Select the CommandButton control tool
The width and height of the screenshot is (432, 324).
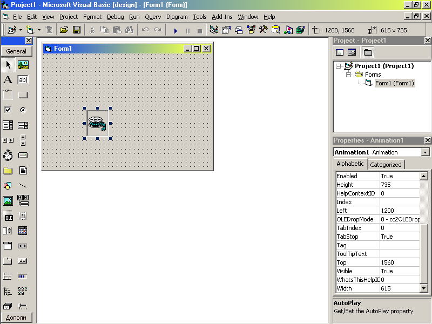point(23,95)
